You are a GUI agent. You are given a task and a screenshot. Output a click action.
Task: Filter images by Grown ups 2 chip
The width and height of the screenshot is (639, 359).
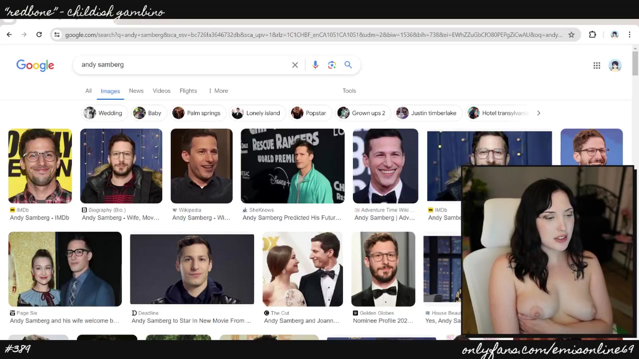pos(363,113)
